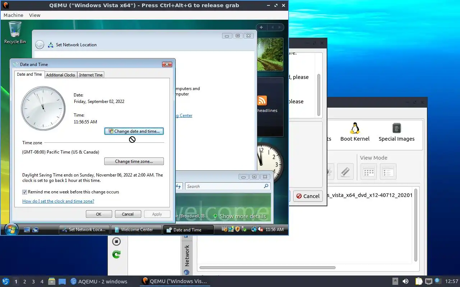This screenshot has height=287, width=460.
Task: Toggle Remind me one week before checkbox
Action: pos(25,192)
